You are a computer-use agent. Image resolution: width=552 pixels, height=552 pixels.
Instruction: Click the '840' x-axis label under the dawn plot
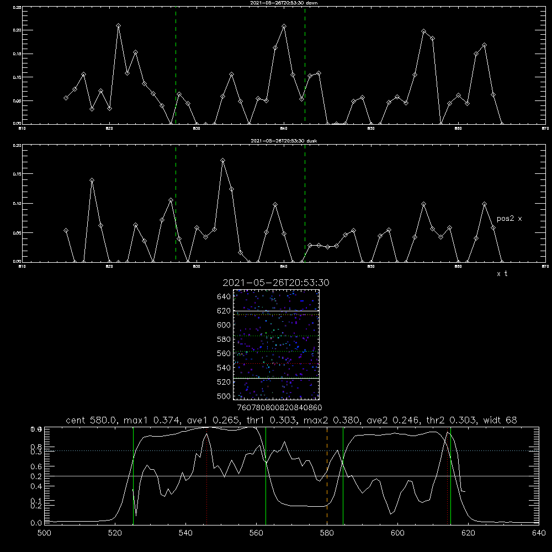coord(284,129)
